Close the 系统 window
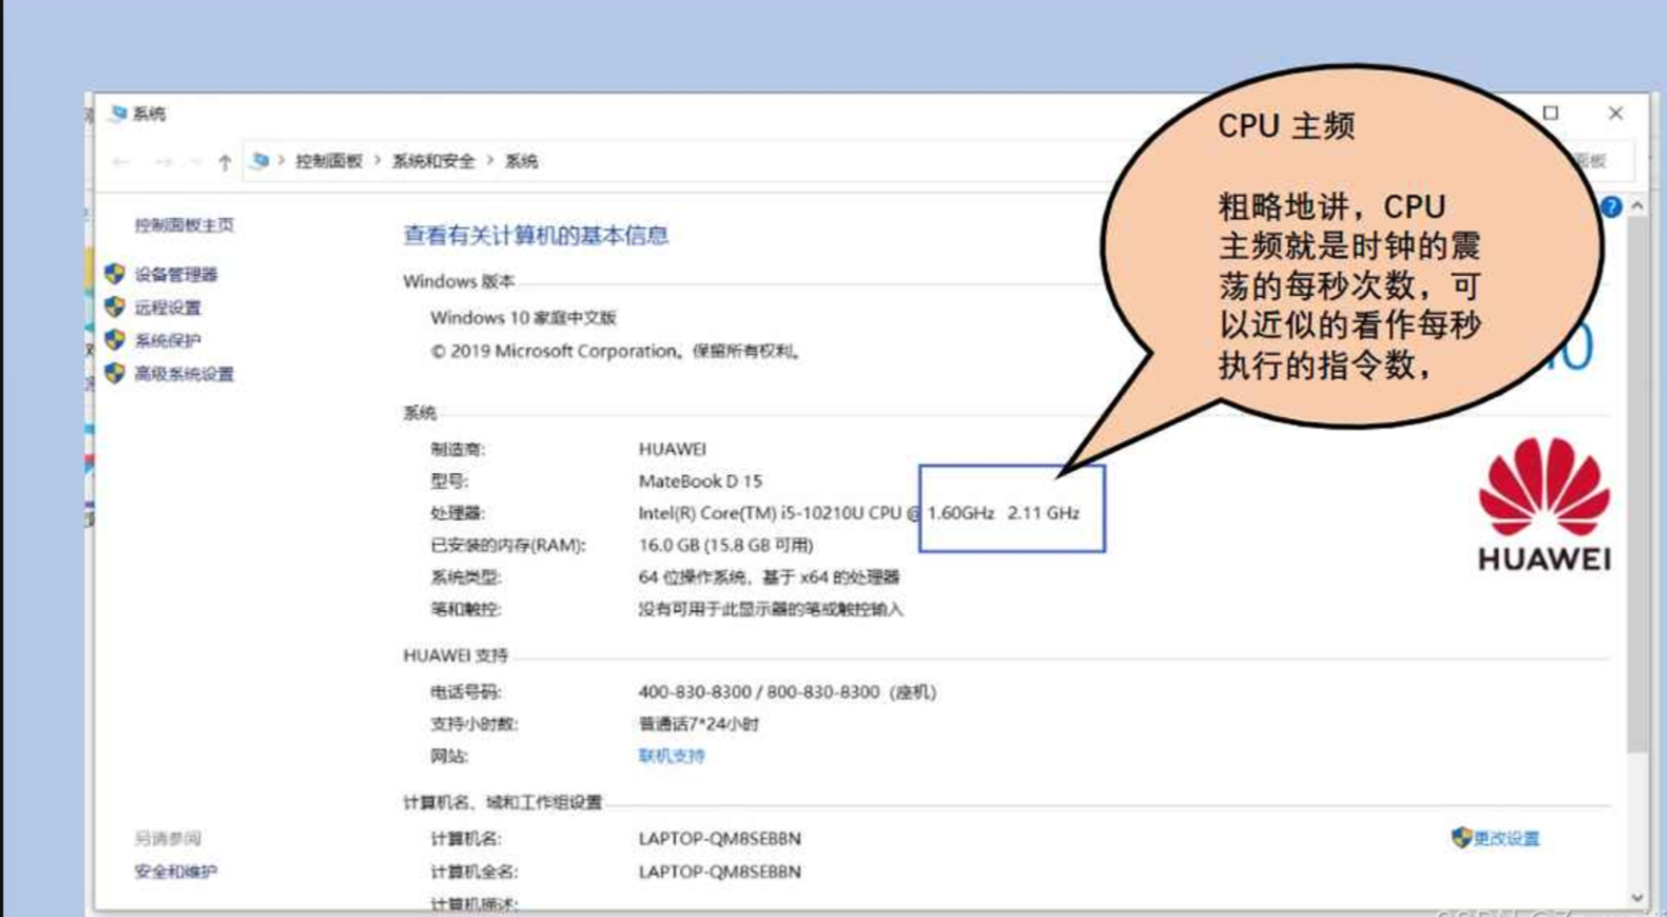1667x917 pixels. 1616,113
